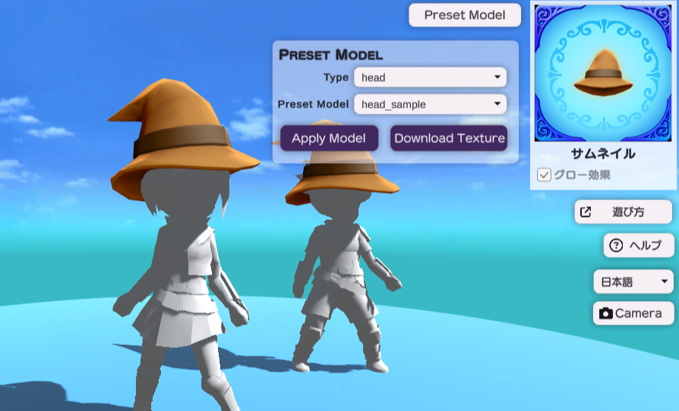Click the gray skirt-wearing character on the left
Image resolution: width=679 pixels, height=411 pixels.
(182, 288)
